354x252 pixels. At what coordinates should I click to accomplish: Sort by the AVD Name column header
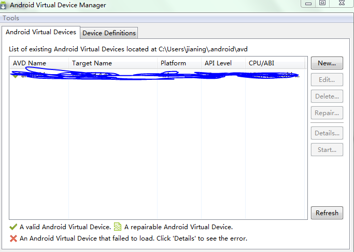tap(39, 63)
